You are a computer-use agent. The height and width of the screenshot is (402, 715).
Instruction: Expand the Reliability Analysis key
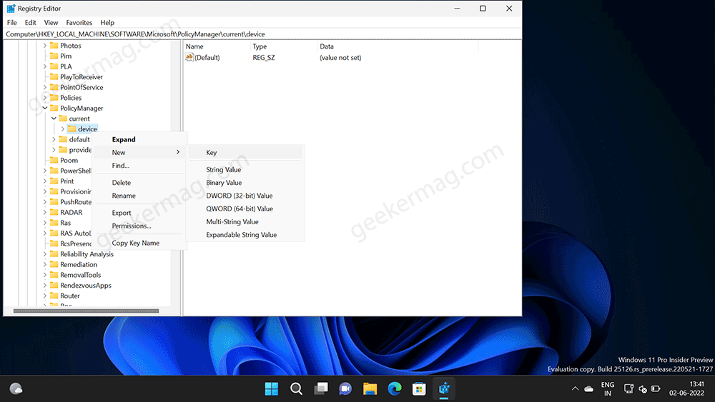(x=44, y=254)
